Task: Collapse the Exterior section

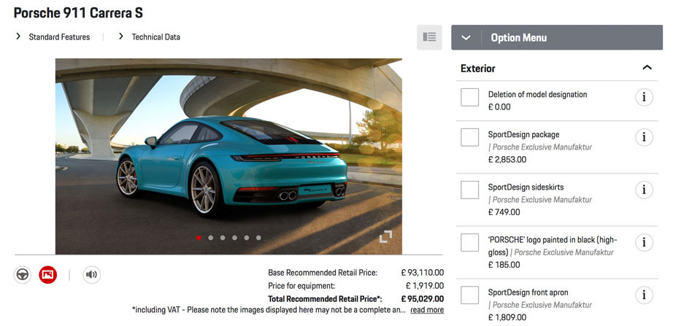Action: tap(647, 68)
